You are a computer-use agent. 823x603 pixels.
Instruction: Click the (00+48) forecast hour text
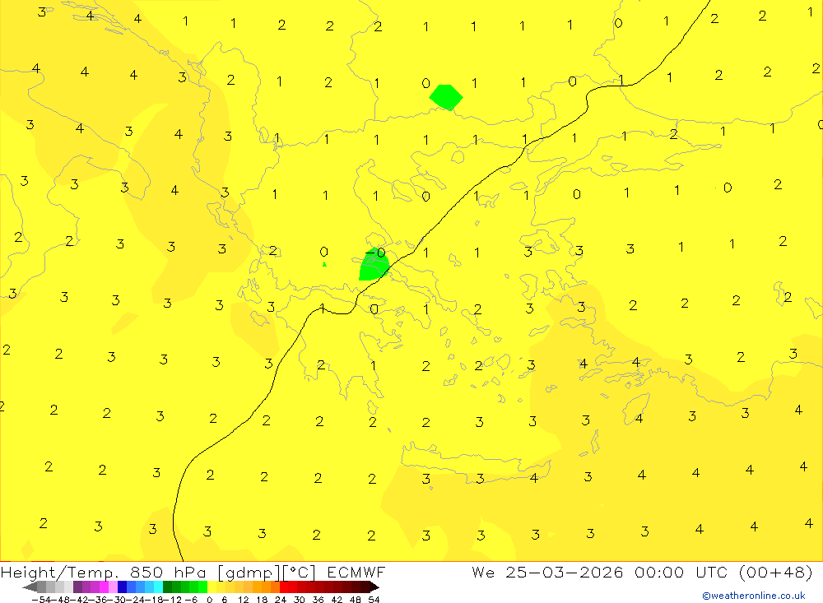pyautogui.click(x=775, y=573)
